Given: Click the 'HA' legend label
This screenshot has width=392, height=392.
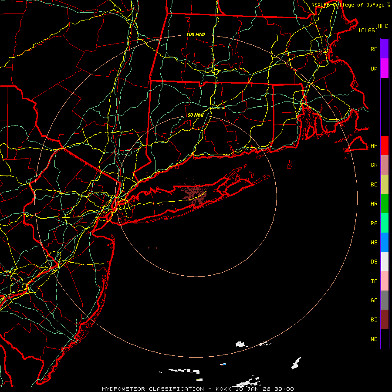Looking at the screenshot, I should point(374,146).
